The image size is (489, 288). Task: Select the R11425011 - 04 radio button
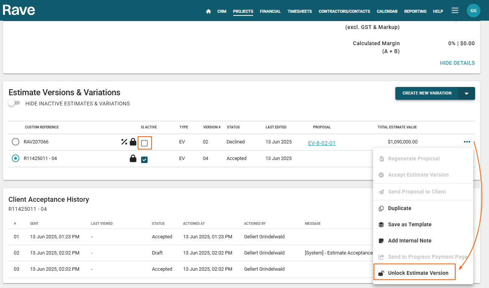15,158
